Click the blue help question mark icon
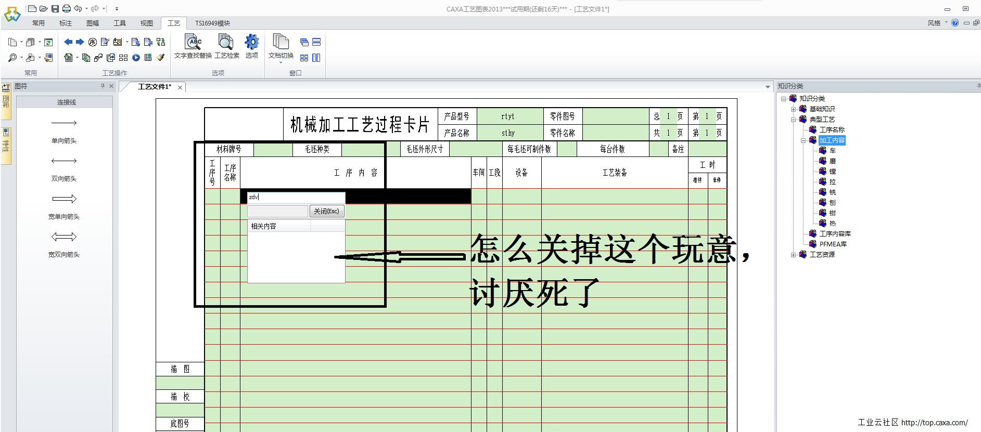Screen dimensions: 981x432 click(955, 23)
